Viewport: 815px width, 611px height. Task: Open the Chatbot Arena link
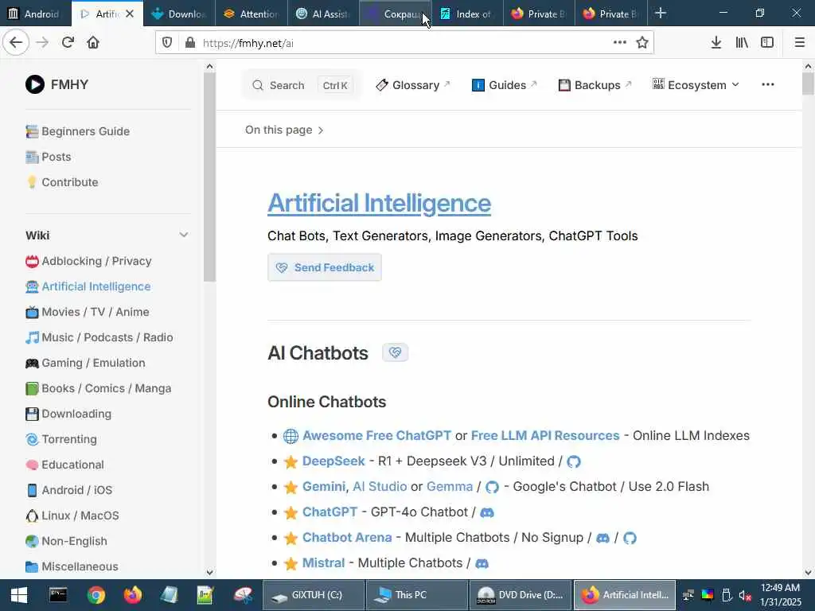(x=347, y=537)
